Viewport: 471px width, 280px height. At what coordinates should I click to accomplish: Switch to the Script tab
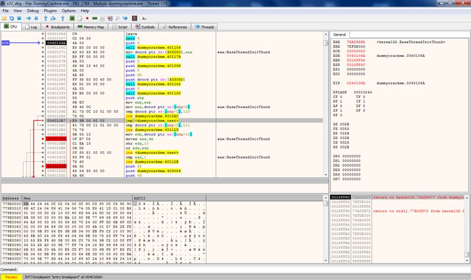click(x=120, y=27)
